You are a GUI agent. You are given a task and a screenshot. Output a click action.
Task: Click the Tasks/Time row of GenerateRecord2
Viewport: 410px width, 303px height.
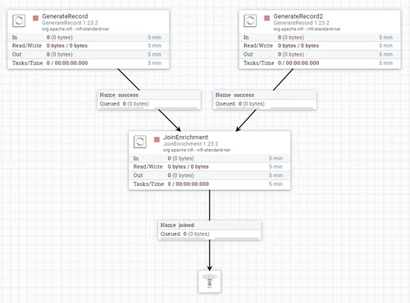320,63
